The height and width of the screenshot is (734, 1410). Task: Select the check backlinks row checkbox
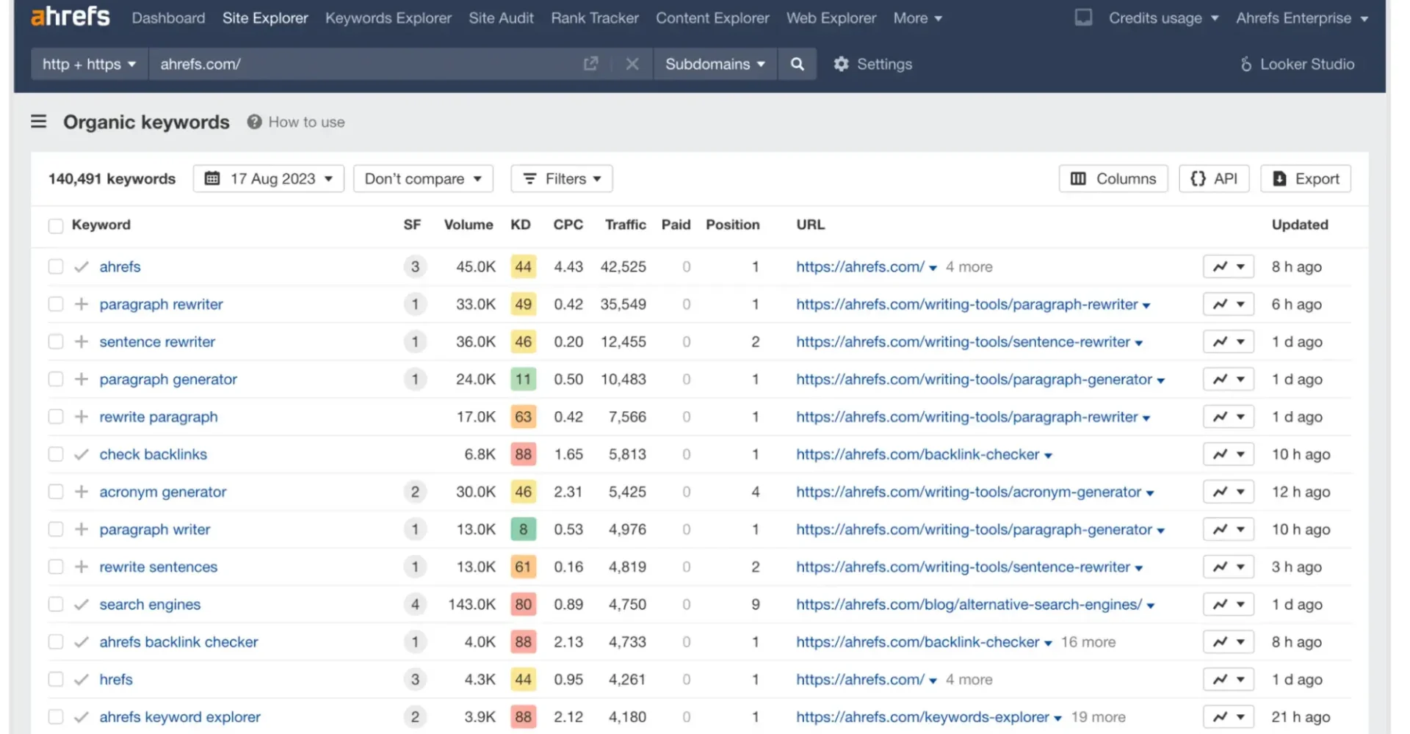[56, 454]
